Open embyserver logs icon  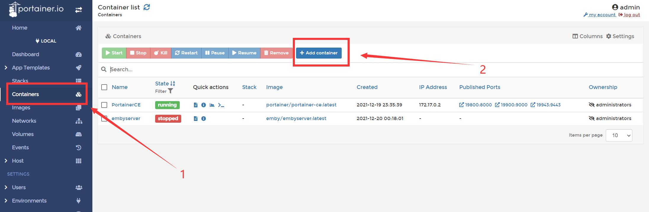[x=195, y=119]
